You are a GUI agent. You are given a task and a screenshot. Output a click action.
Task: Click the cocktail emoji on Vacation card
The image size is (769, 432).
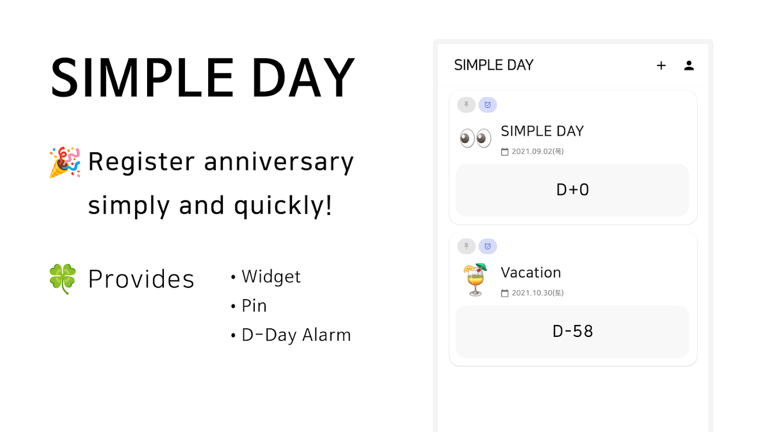point(475,280)
